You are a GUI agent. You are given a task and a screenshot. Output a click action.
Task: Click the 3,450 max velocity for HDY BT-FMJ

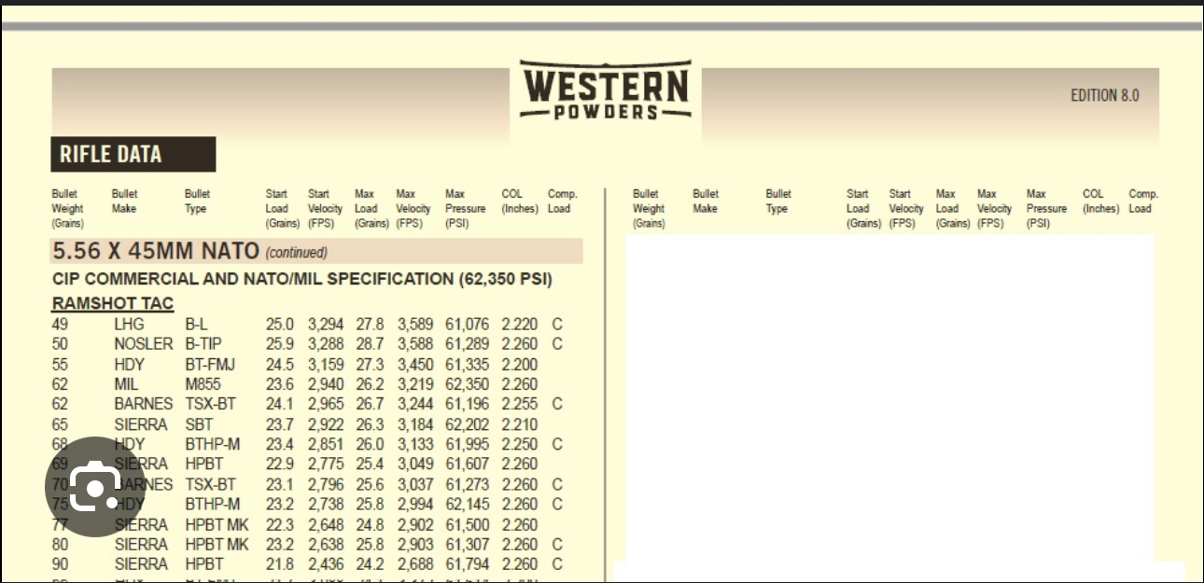point(415,365)
